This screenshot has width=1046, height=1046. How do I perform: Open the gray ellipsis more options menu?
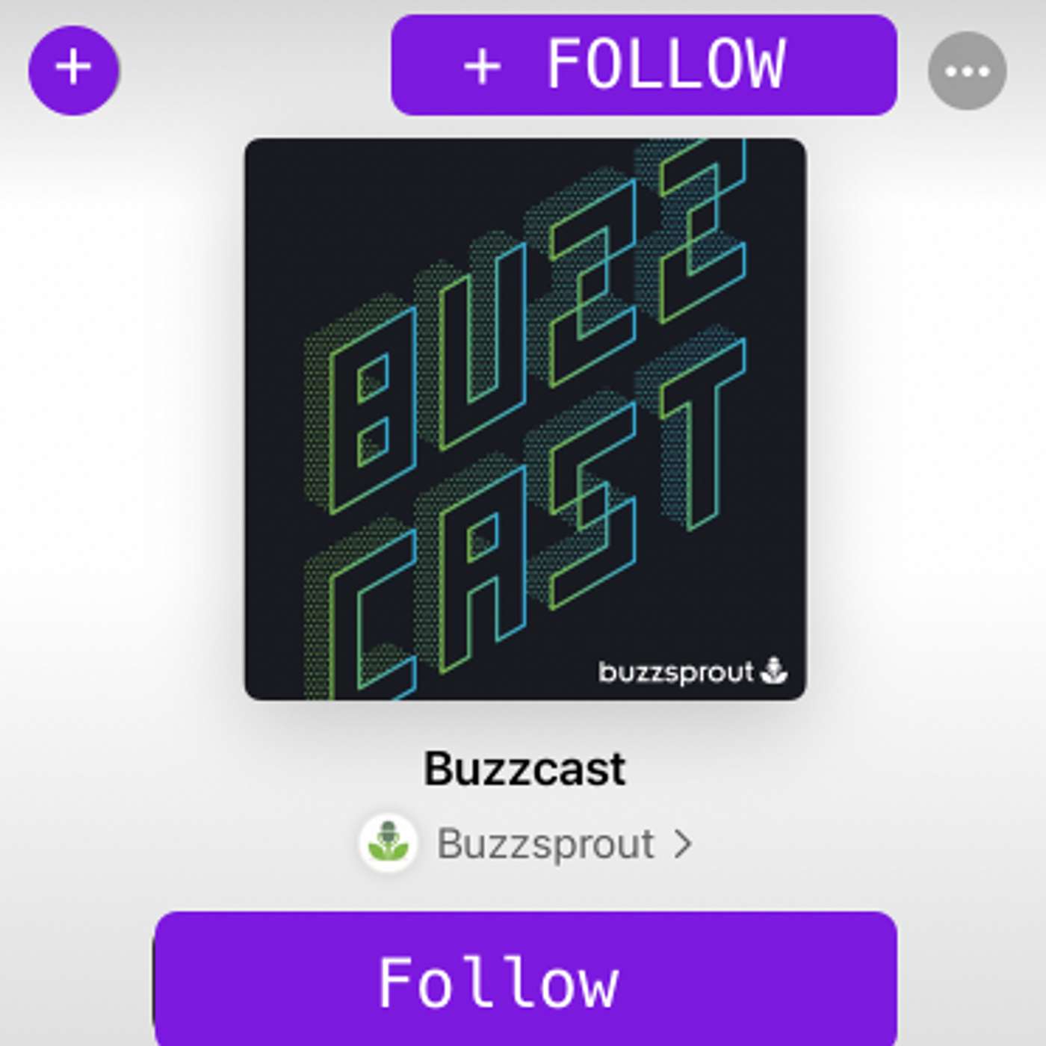(967, 71)
